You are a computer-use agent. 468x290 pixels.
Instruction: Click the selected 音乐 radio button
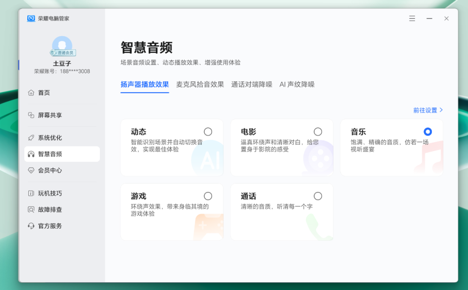[428, 132]
